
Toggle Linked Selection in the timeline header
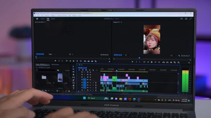[86, 70]
